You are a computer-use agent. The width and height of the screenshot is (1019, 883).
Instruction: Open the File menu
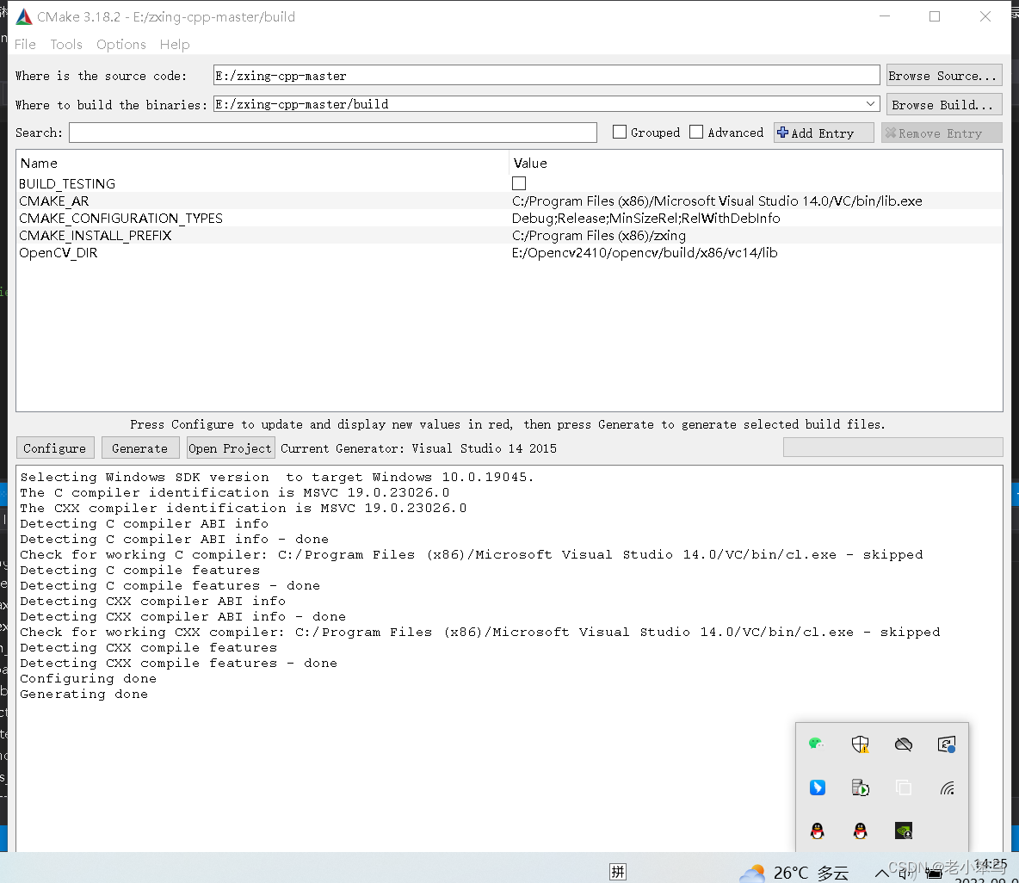(25, 45)
